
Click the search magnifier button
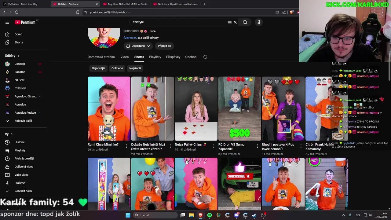(245, 22)
